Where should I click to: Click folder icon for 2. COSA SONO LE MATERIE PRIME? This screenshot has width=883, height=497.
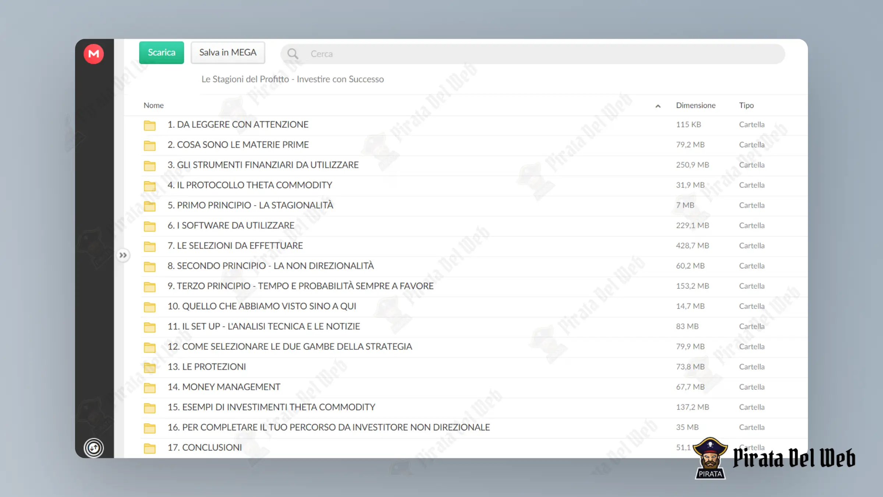[x=149, y=145]
